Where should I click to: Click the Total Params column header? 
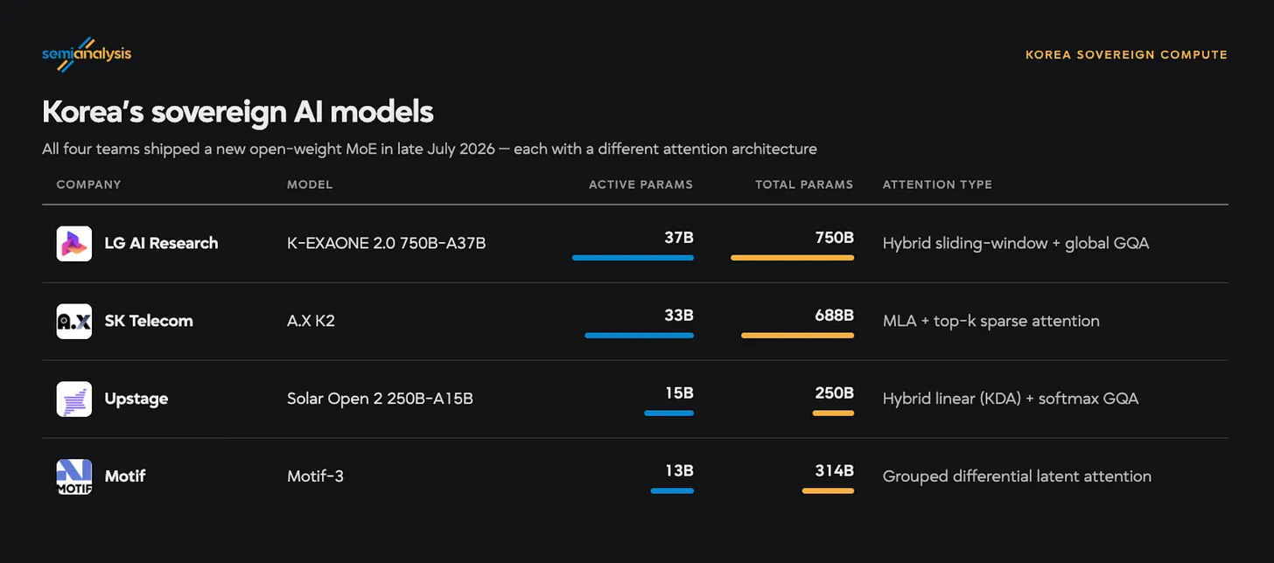pyautogui.click(x=804, y=184)
